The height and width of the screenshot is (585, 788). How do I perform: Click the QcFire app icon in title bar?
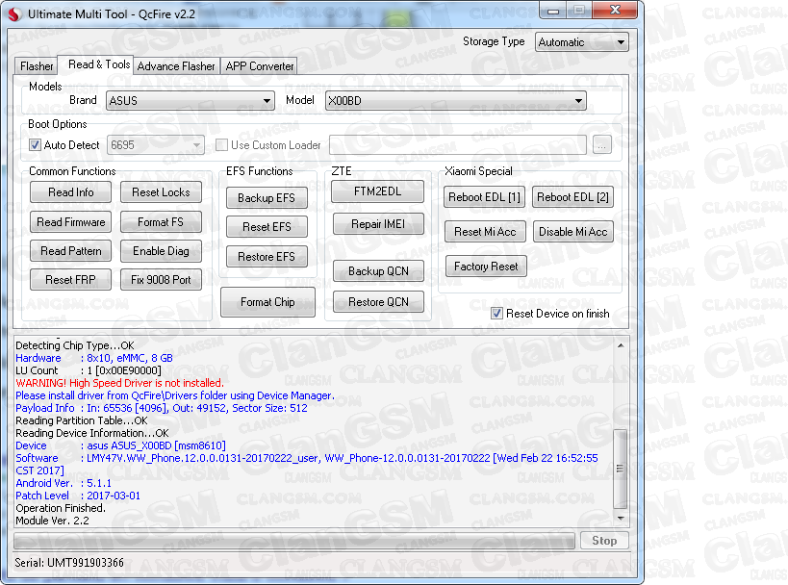coord(15,14)
